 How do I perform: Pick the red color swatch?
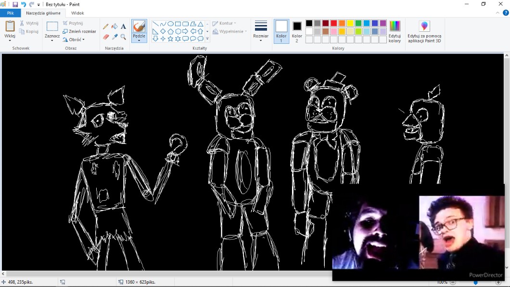coord(333,23)
